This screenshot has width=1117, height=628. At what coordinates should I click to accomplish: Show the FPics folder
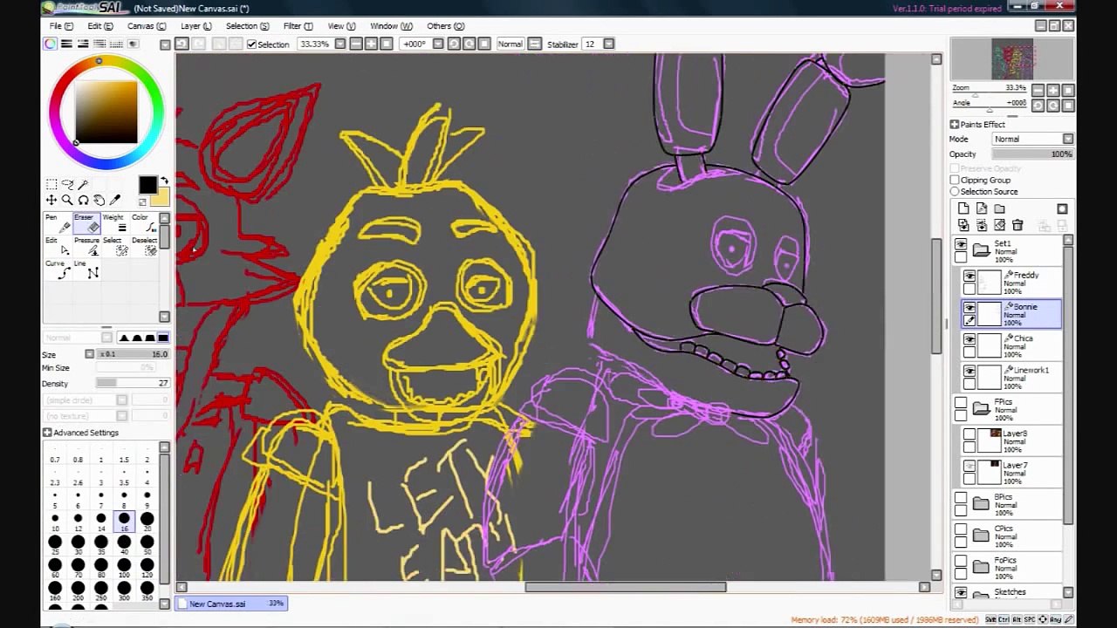(x=961, y=403)
